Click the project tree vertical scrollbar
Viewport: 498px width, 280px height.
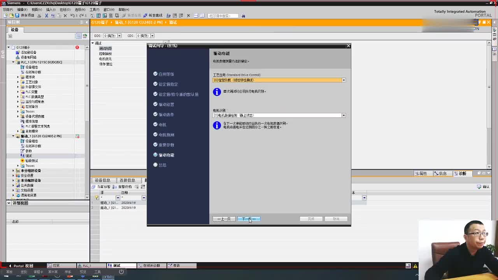point(87,121)
